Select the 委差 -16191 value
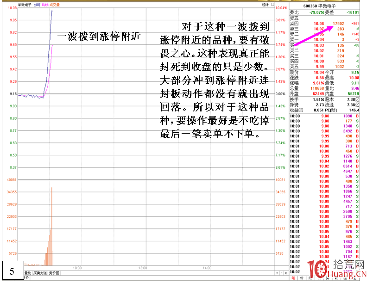 coord(353,12)
